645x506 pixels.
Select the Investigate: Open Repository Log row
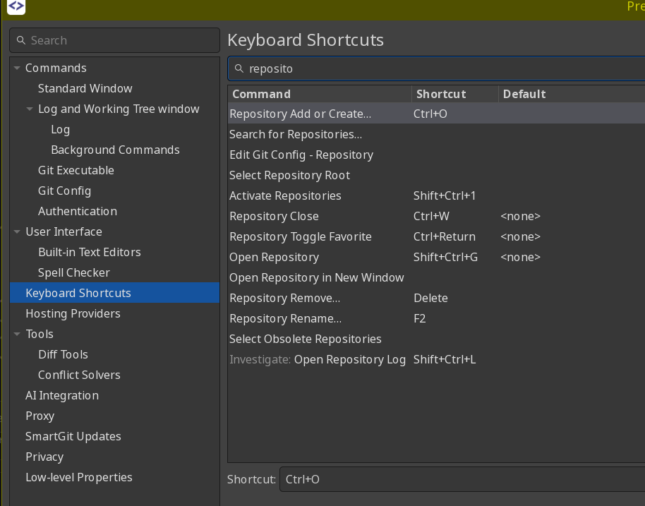tap(318, 359)
